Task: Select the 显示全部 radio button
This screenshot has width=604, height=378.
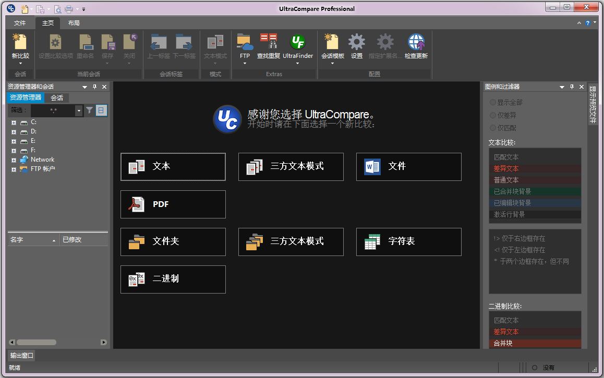Action: point(493,103)
